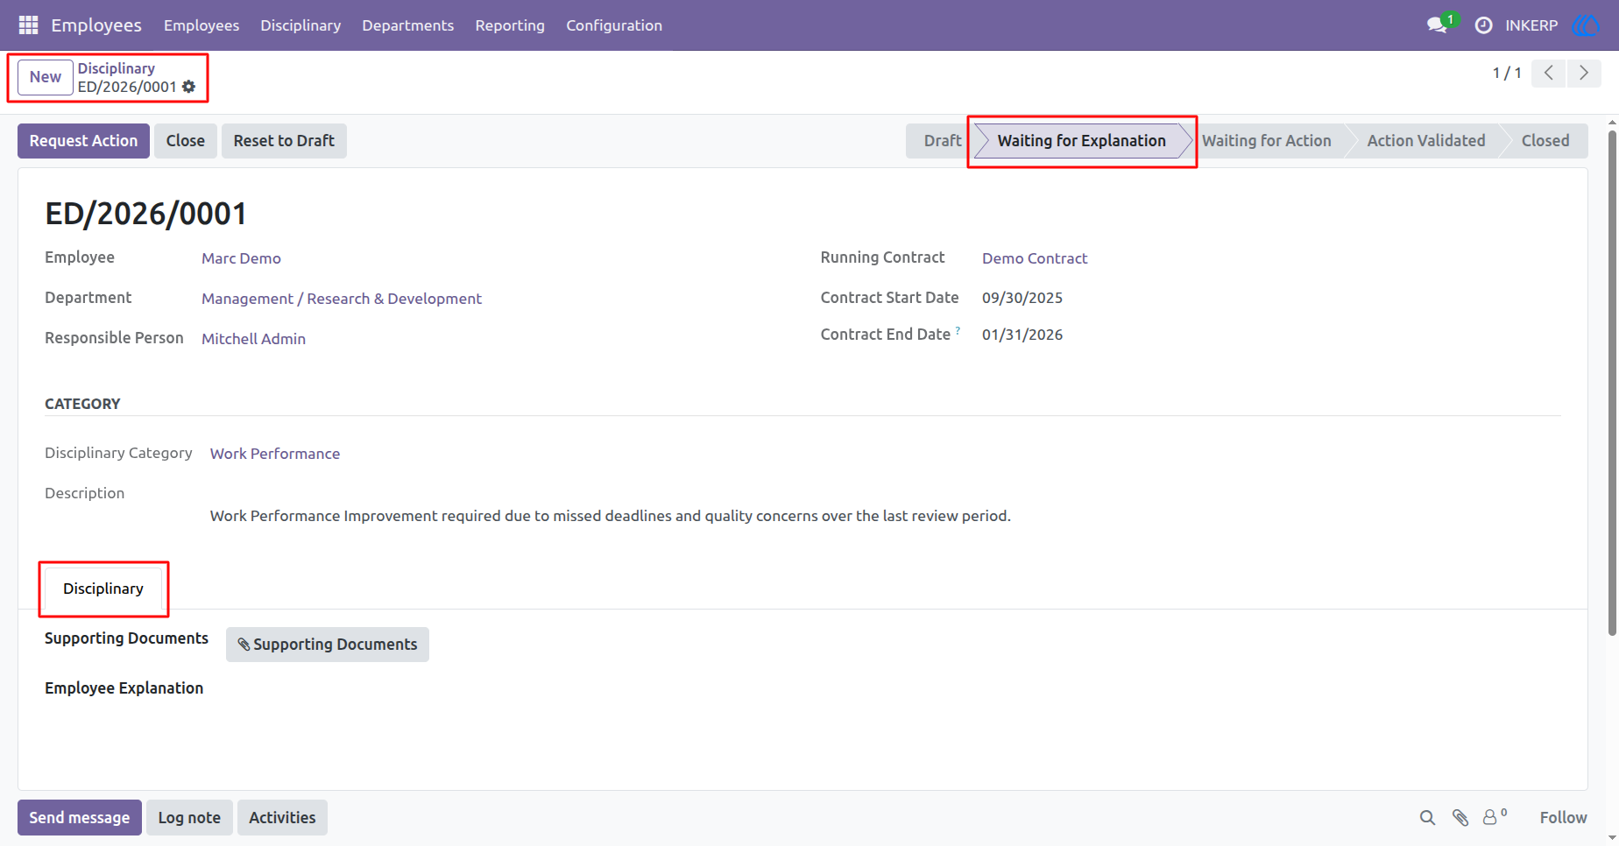Image resolution: width=1619 pixels, height=846 pixels.
Task: Click the activities clock icon
Action: pyautogui.click(x=1483, y=25)
